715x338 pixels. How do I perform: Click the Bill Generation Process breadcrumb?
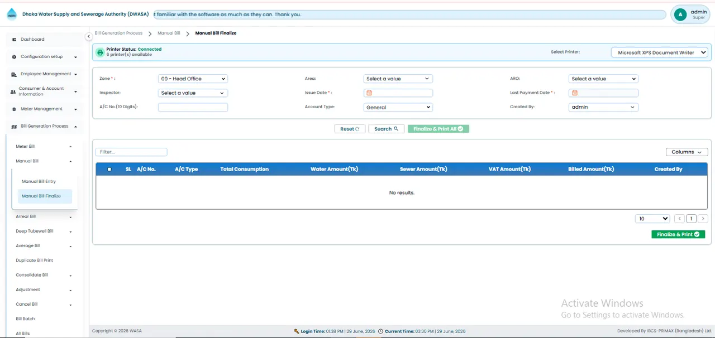[x=118, y=33]
